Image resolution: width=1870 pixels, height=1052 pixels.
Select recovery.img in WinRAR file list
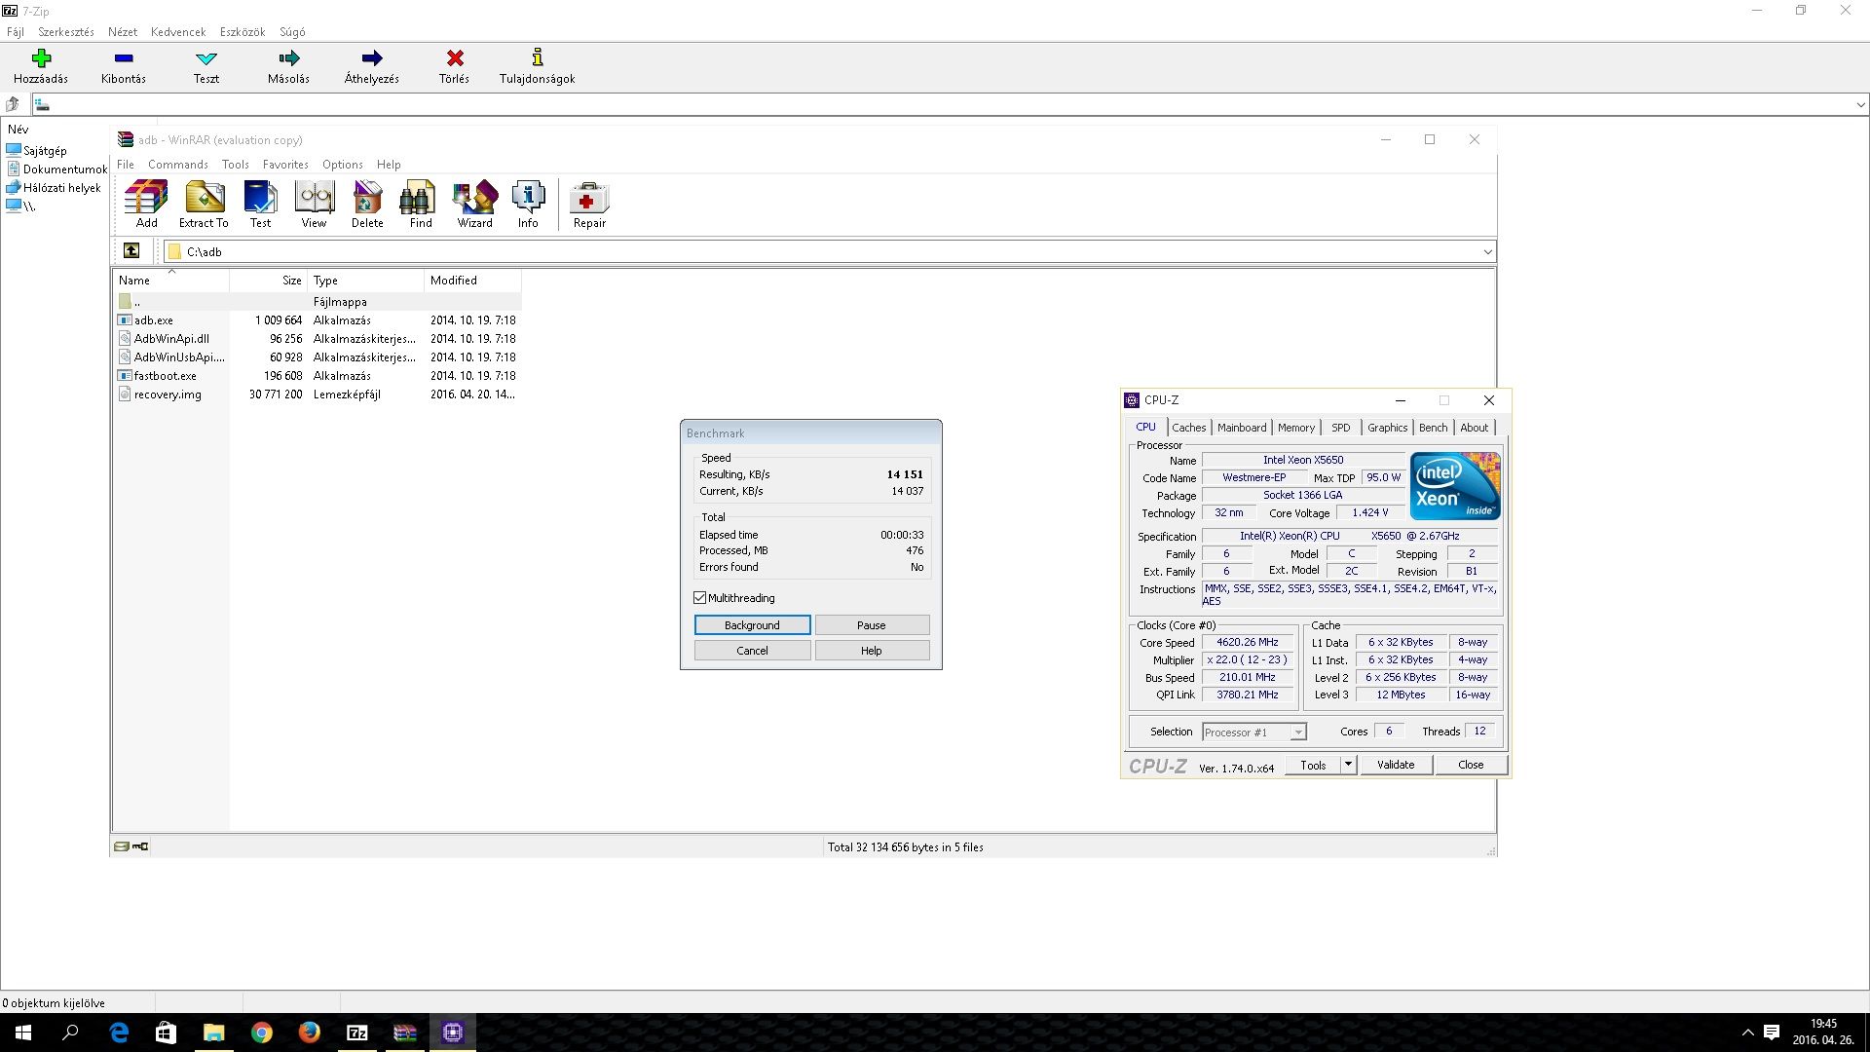tap(168, 394)
